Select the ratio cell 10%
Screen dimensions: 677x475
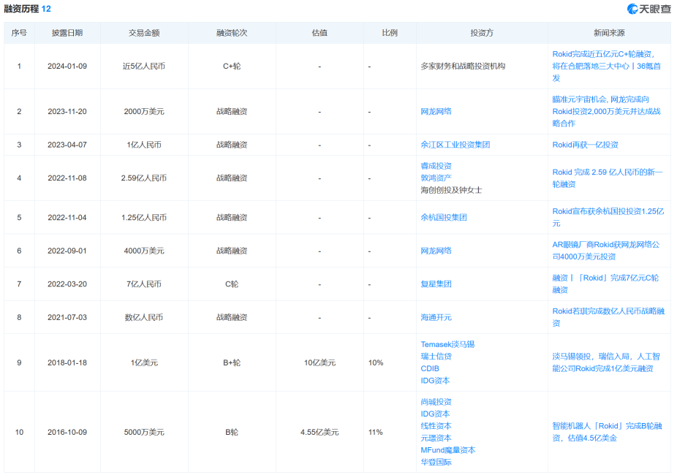pyautogui.click(x=376, y=362)
